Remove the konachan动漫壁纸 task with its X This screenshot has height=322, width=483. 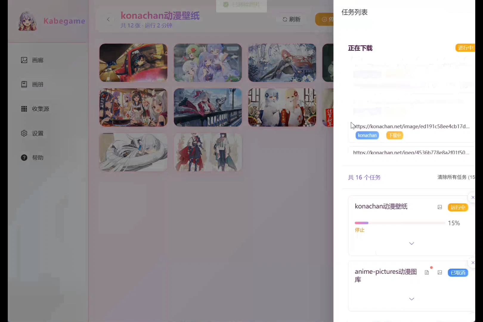click(x=473, y=197)
